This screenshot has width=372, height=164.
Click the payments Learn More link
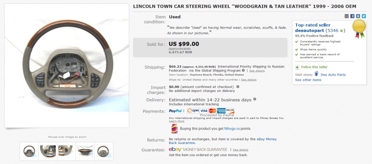tap(177, 121)
